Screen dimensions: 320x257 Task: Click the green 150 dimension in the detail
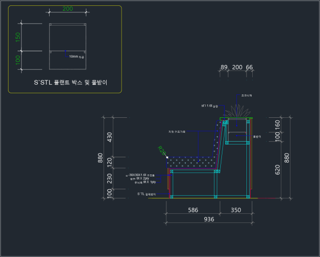[x=18, y=37]
